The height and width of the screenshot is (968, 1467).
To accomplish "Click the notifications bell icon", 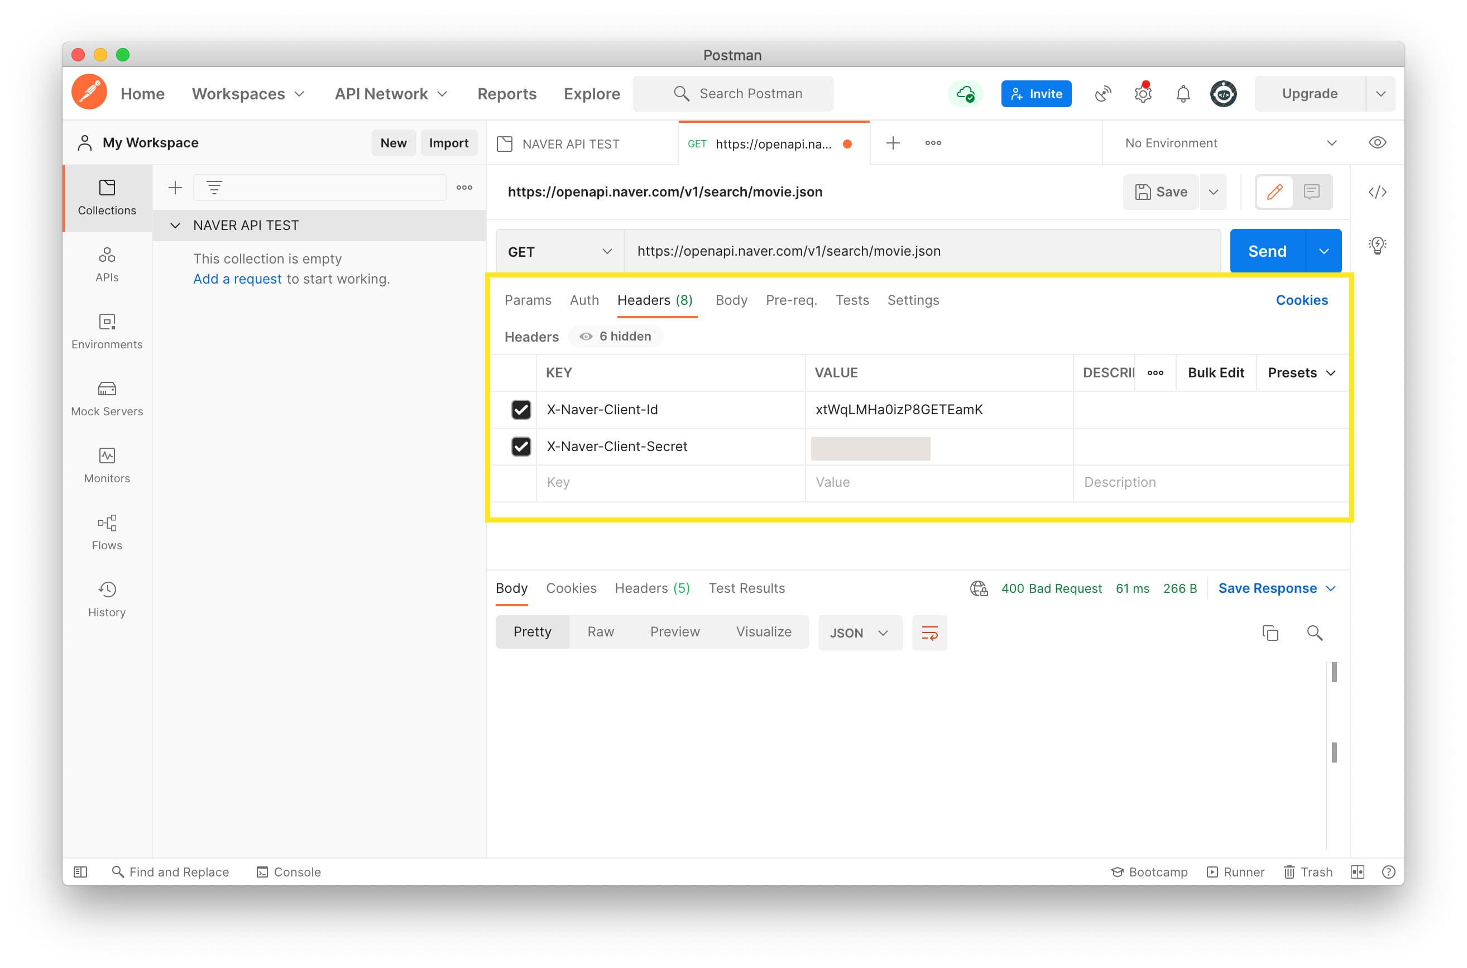I will 1182,94.
